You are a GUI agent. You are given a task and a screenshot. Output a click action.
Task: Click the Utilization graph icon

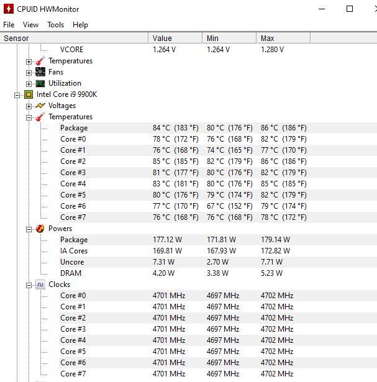[40, 83]
